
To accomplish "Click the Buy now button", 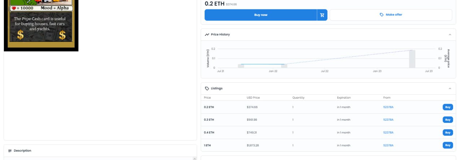I will click(261, 15).
